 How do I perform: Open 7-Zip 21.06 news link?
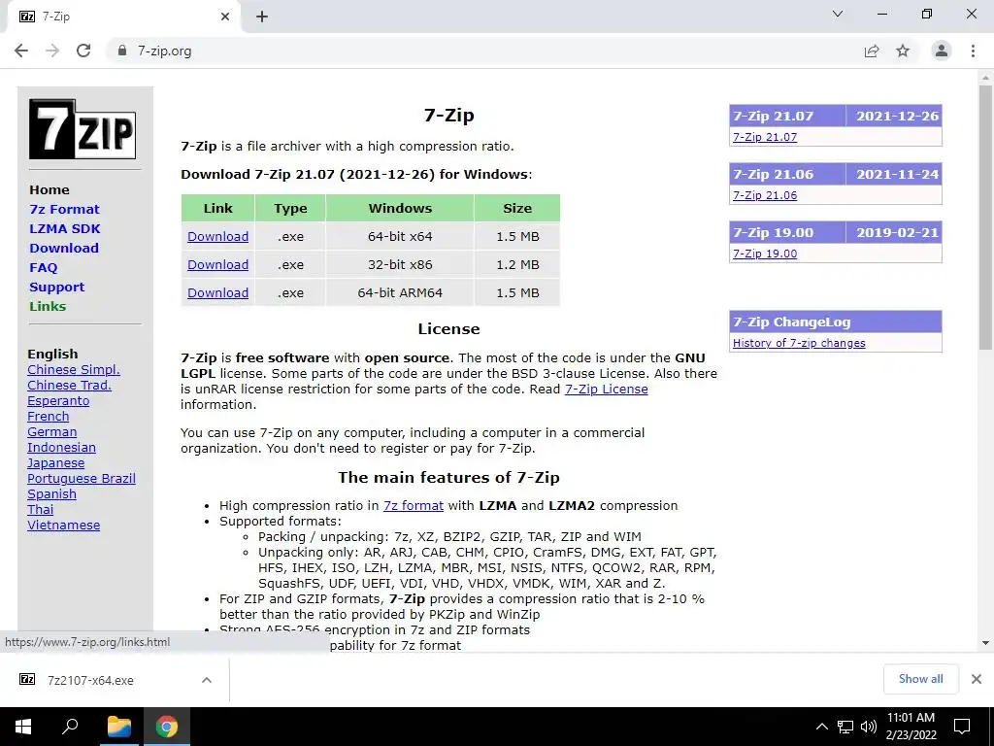click(x=765, y=195)
